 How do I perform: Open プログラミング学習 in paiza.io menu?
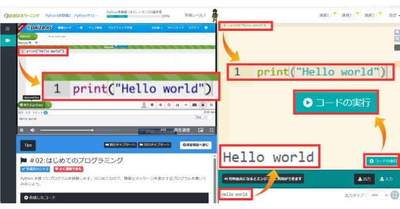120,28
